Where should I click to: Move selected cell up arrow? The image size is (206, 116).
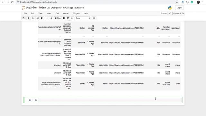[47, 18]
